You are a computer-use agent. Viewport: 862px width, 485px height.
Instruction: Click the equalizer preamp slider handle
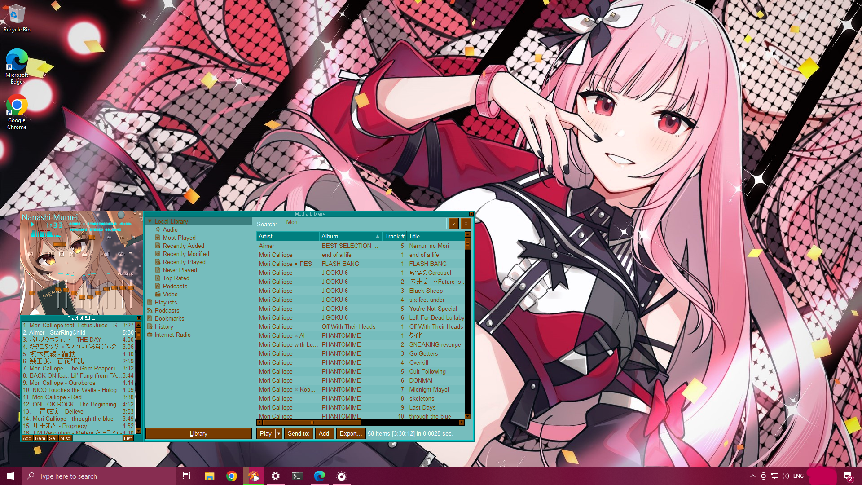(32, 293)
